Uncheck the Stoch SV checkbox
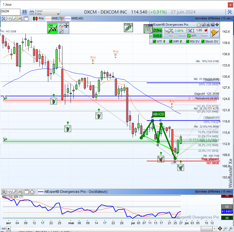 [203, 41]
